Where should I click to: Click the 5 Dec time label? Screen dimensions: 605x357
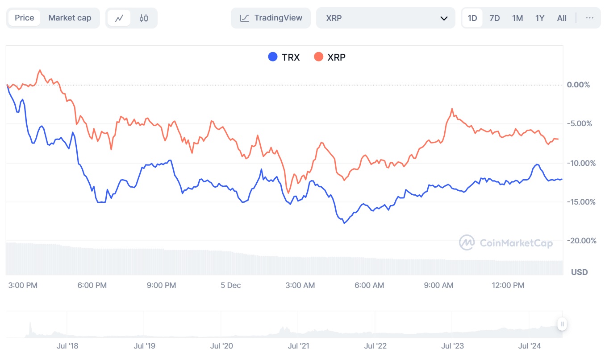point(231,285)
